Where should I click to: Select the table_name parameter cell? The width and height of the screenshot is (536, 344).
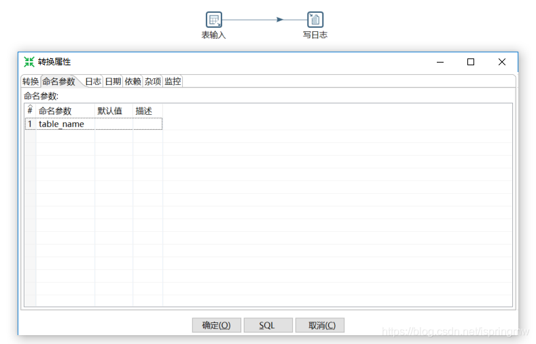pos(65,124)
